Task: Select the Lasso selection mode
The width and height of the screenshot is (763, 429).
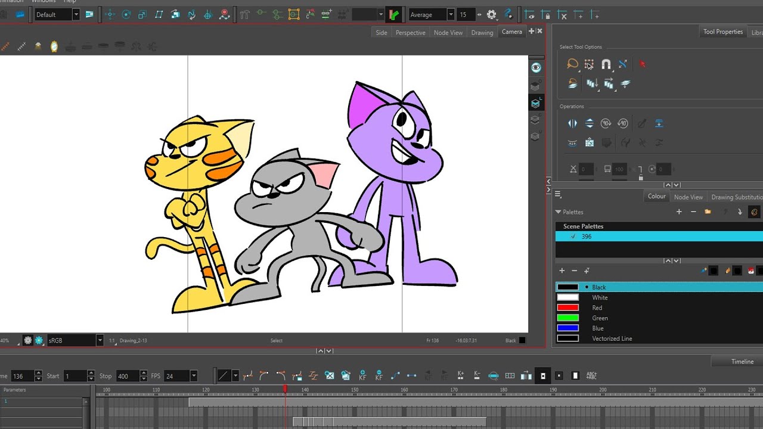Action: pos(572,64)
